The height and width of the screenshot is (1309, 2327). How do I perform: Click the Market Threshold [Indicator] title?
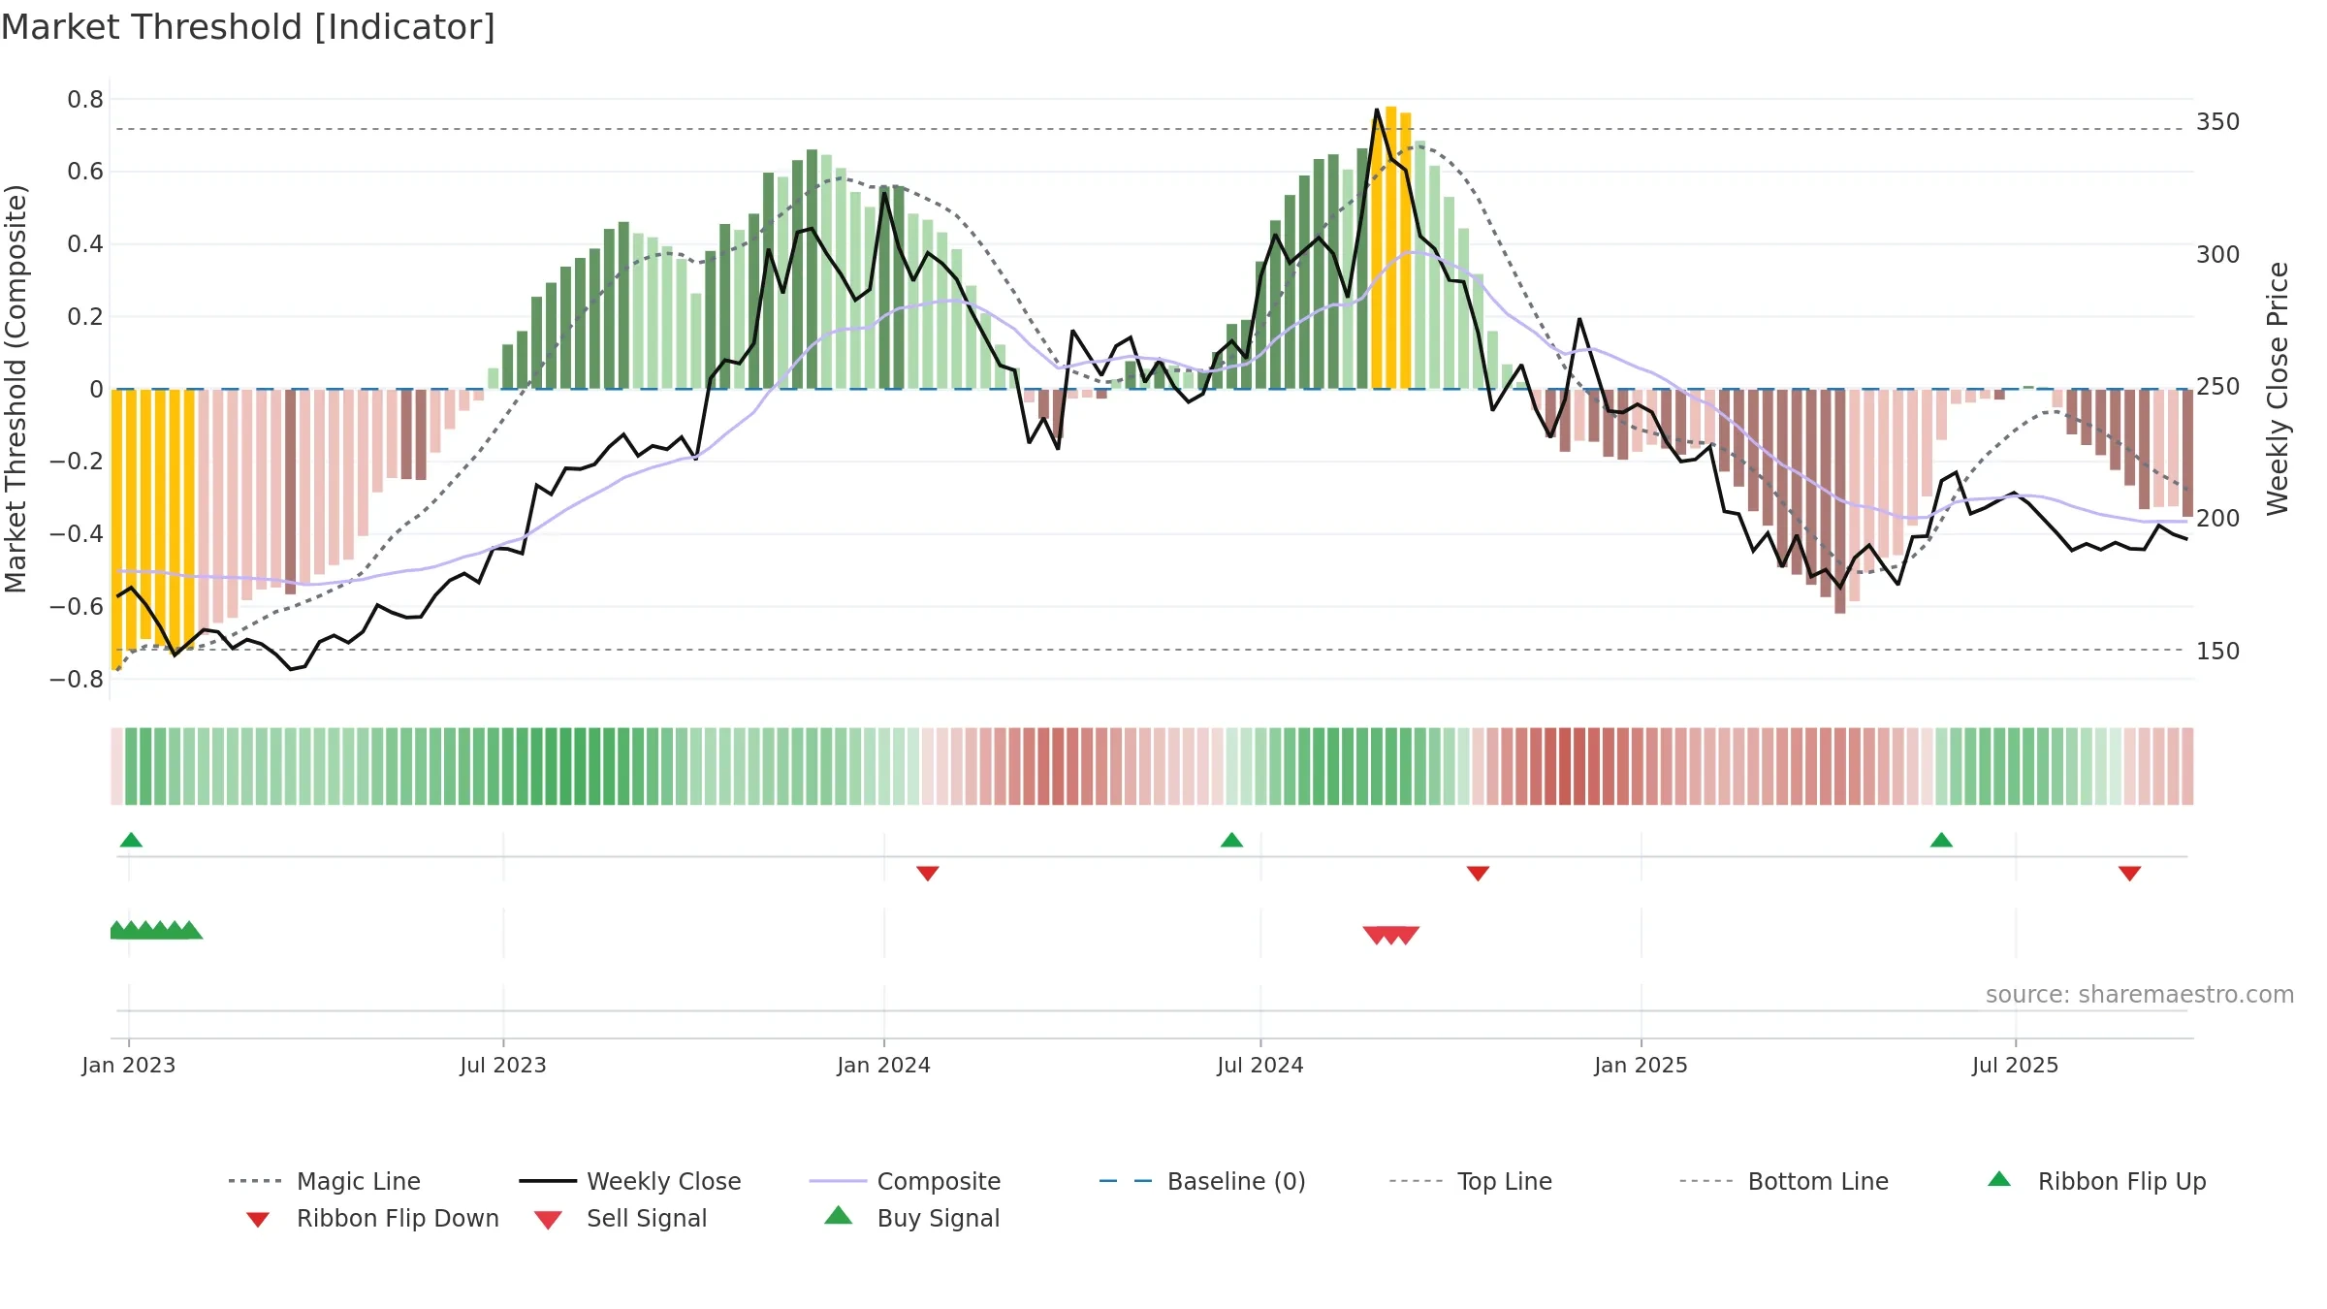[248, 27]
